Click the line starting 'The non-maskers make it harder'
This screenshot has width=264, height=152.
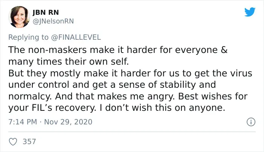coord(118,50)
